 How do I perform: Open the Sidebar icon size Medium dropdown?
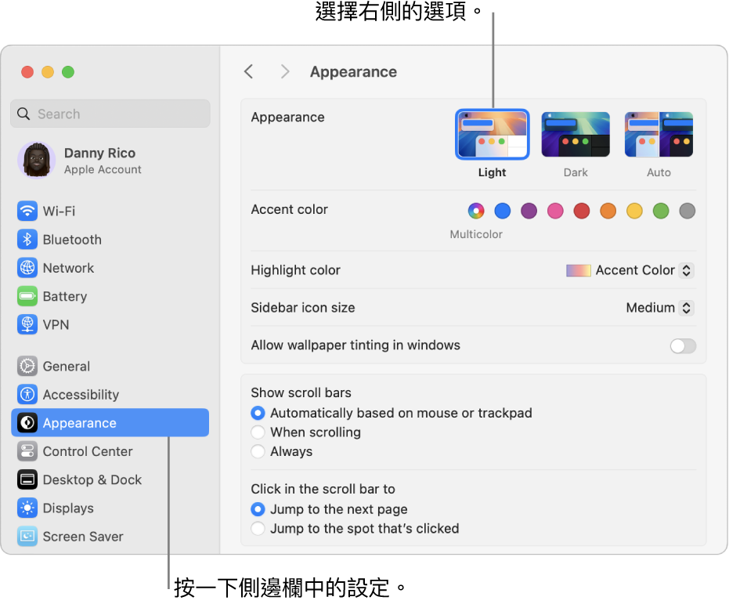[x=660, y=308]
